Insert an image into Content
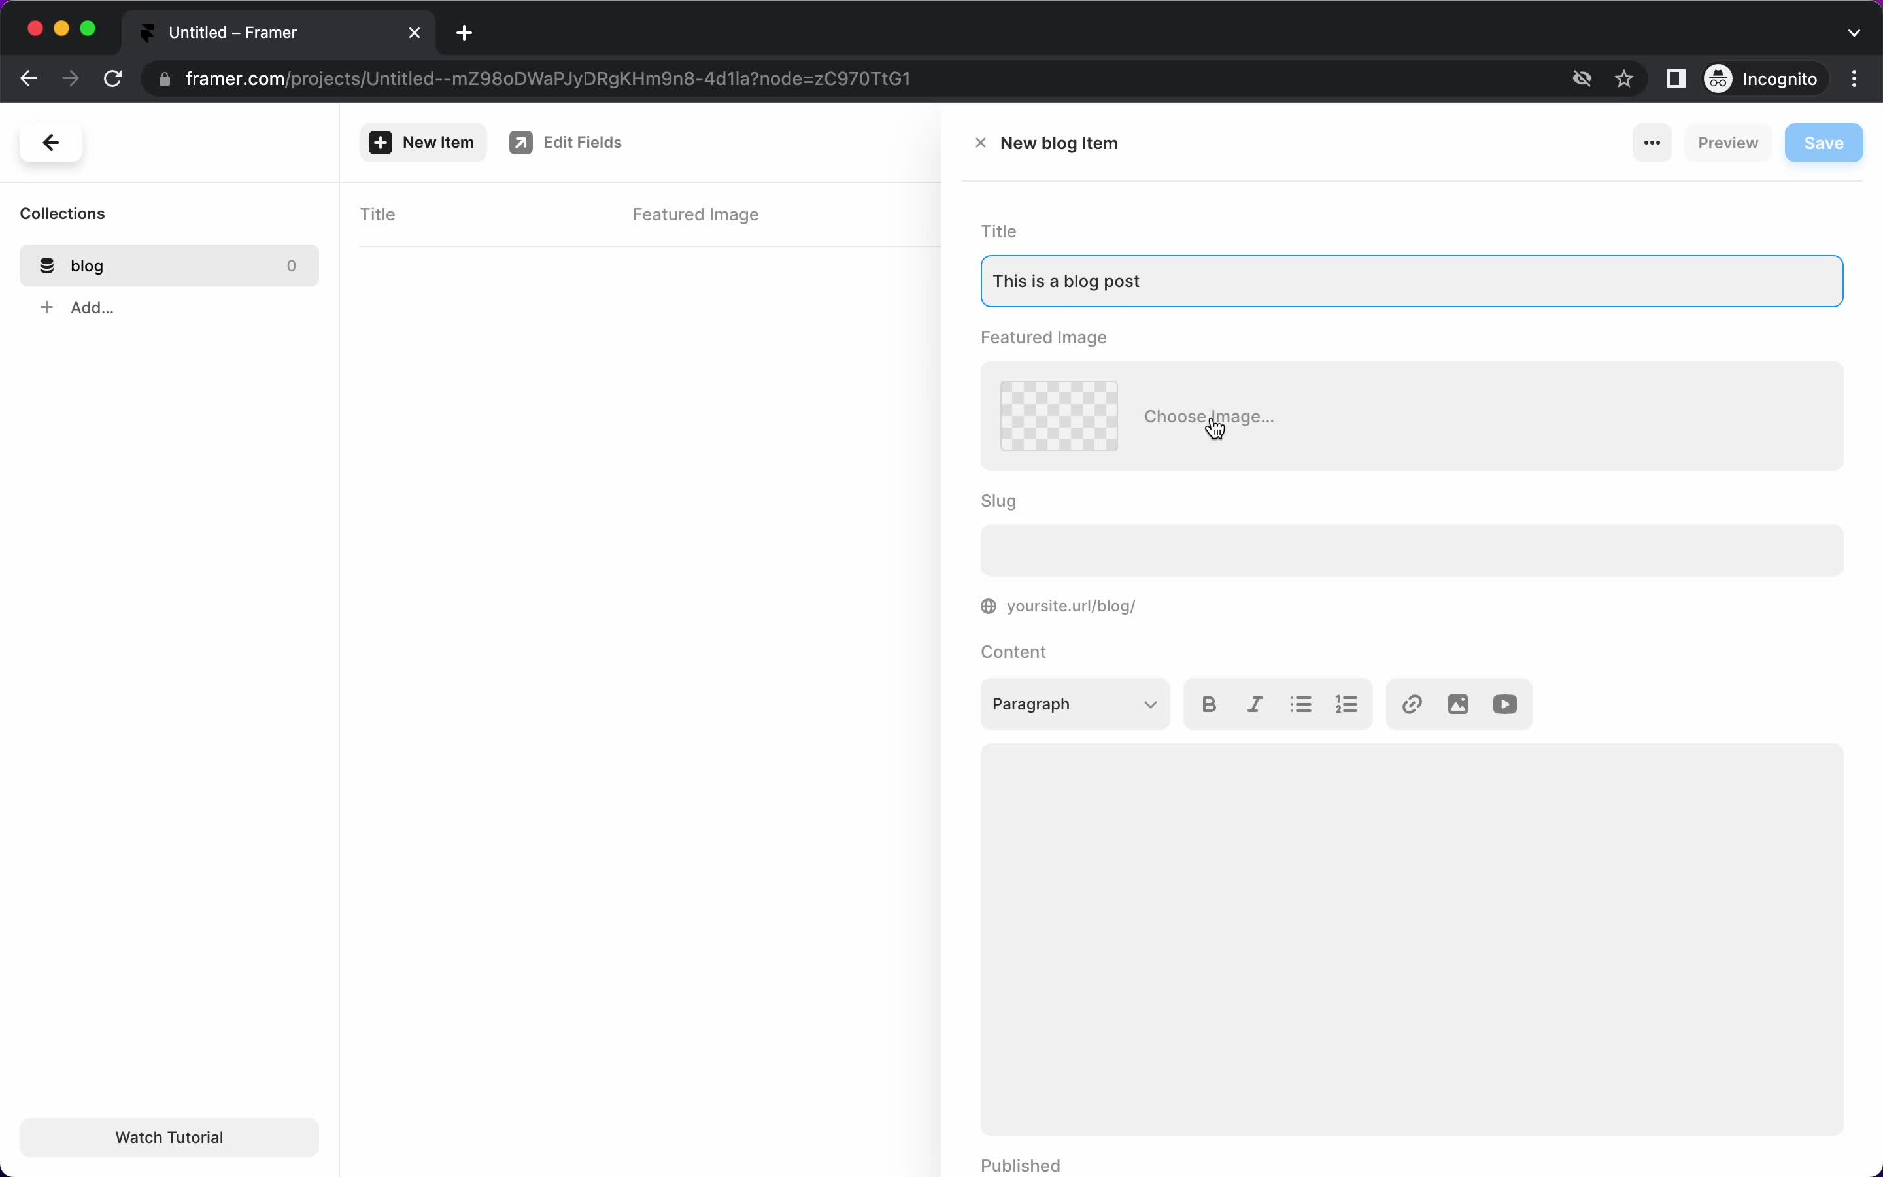1883x1177 pixels. click(x=1457, y=704)
